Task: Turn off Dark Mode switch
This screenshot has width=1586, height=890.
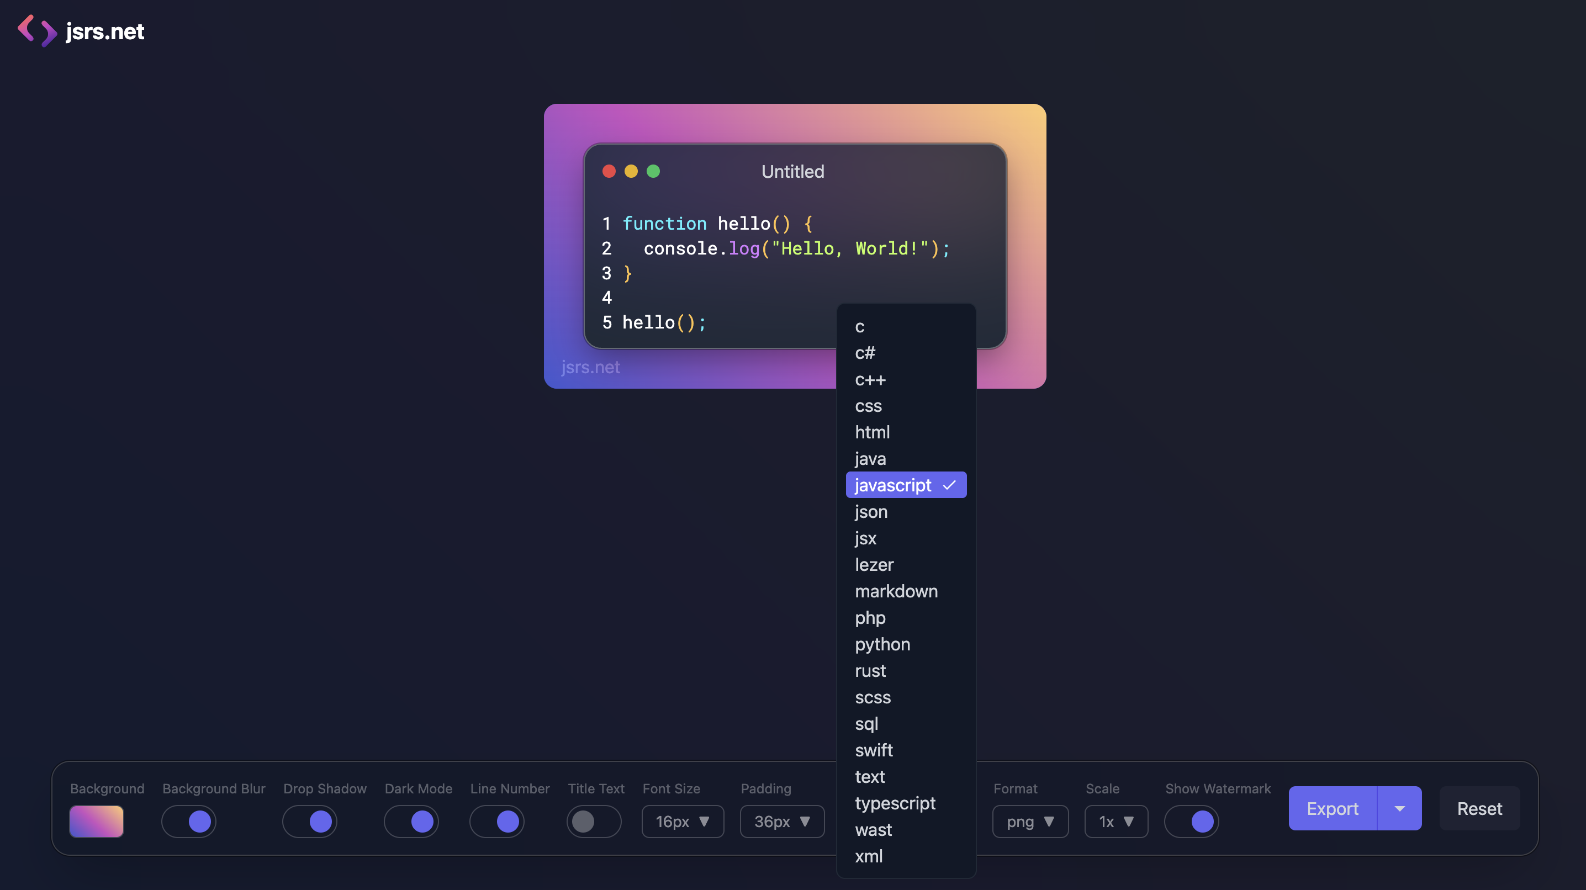Action: click(411, 821)
